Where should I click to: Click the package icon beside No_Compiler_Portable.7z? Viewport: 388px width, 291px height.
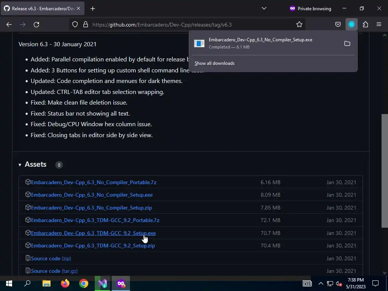click(28, 182)
